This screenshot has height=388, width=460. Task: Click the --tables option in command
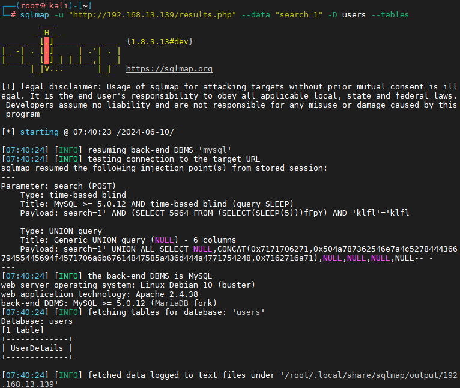click(x=390, y=14)
